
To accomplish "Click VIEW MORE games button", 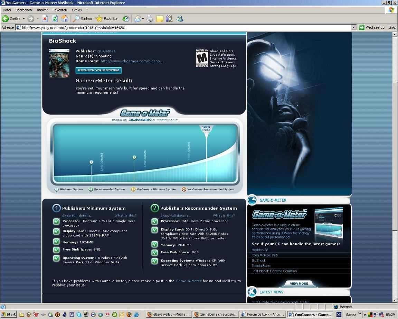I will pos(299,283).
